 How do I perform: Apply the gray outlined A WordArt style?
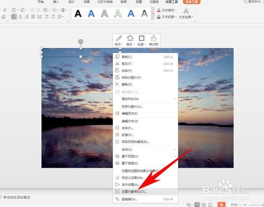104,13
